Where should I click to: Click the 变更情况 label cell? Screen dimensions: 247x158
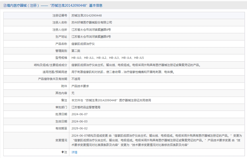tap(36, 140)
